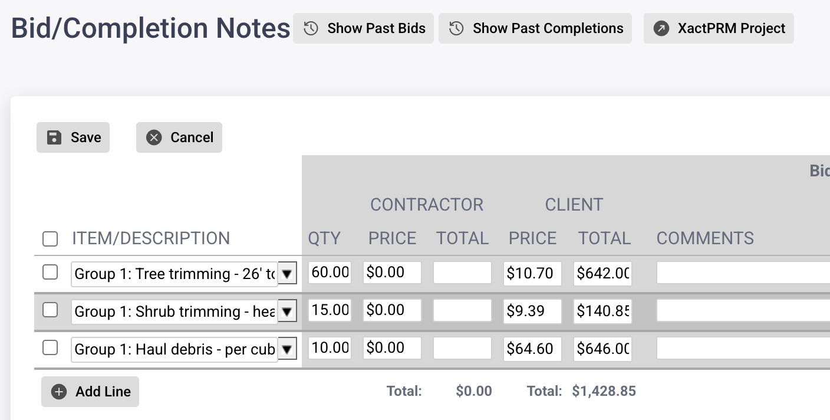The width and height of the screenshot is (830, 420).
Task: Click the Haul debris client total $646.00 field
Action: (602, 349)
